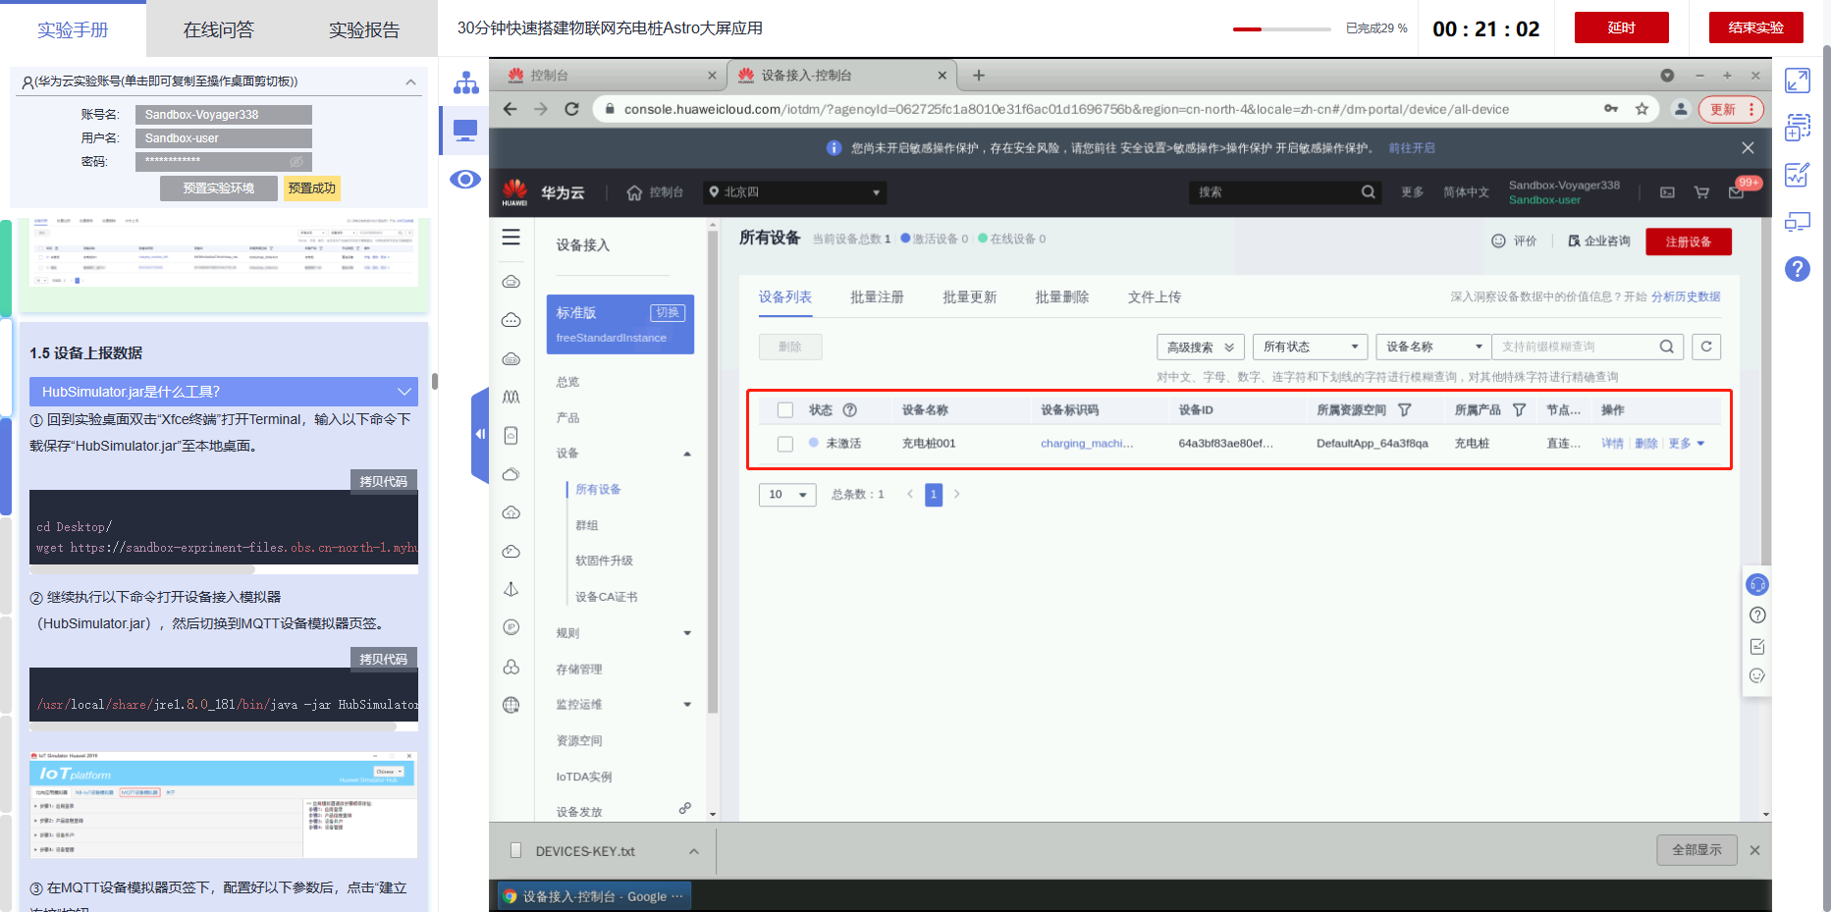Toggle password visibility for lab account
This screenshot has width=1831, height=912.
(296, 161)
